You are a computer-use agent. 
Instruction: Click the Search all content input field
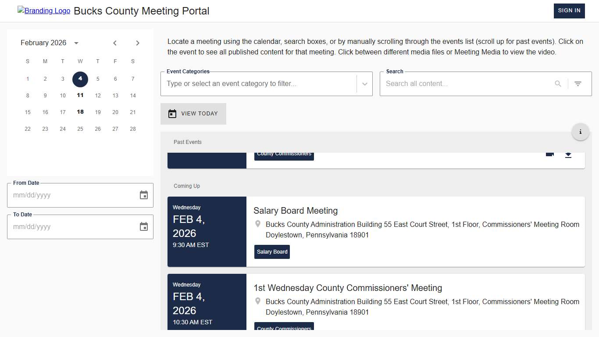click(465, 83)
